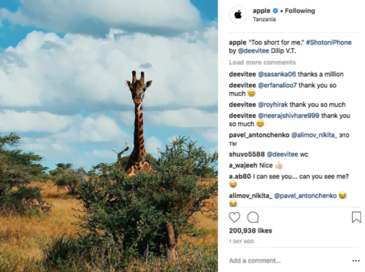This screenshot has width=365, height=272.
Task: Open Apple's profile picture avatar
Action: (x=238, y=15)
